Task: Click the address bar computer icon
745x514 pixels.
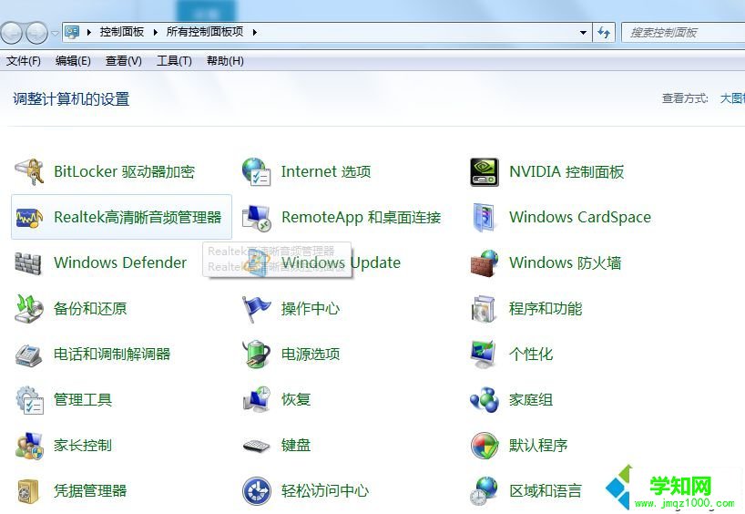Action: pos(72,32)
